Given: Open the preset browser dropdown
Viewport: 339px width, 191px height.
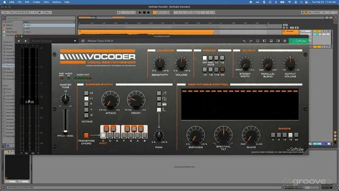Looking at the screenshot, I should pyautogui.click(x=75, y=41).
